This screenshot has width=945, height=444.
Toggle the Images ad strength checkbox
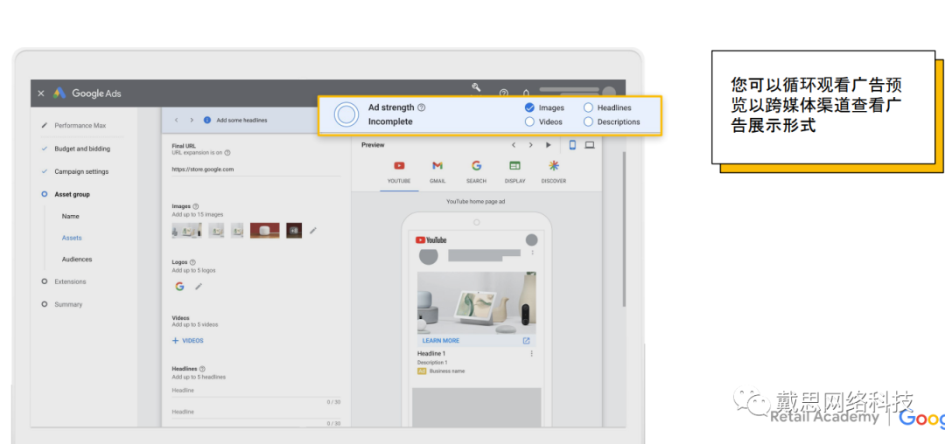[529, 108]
